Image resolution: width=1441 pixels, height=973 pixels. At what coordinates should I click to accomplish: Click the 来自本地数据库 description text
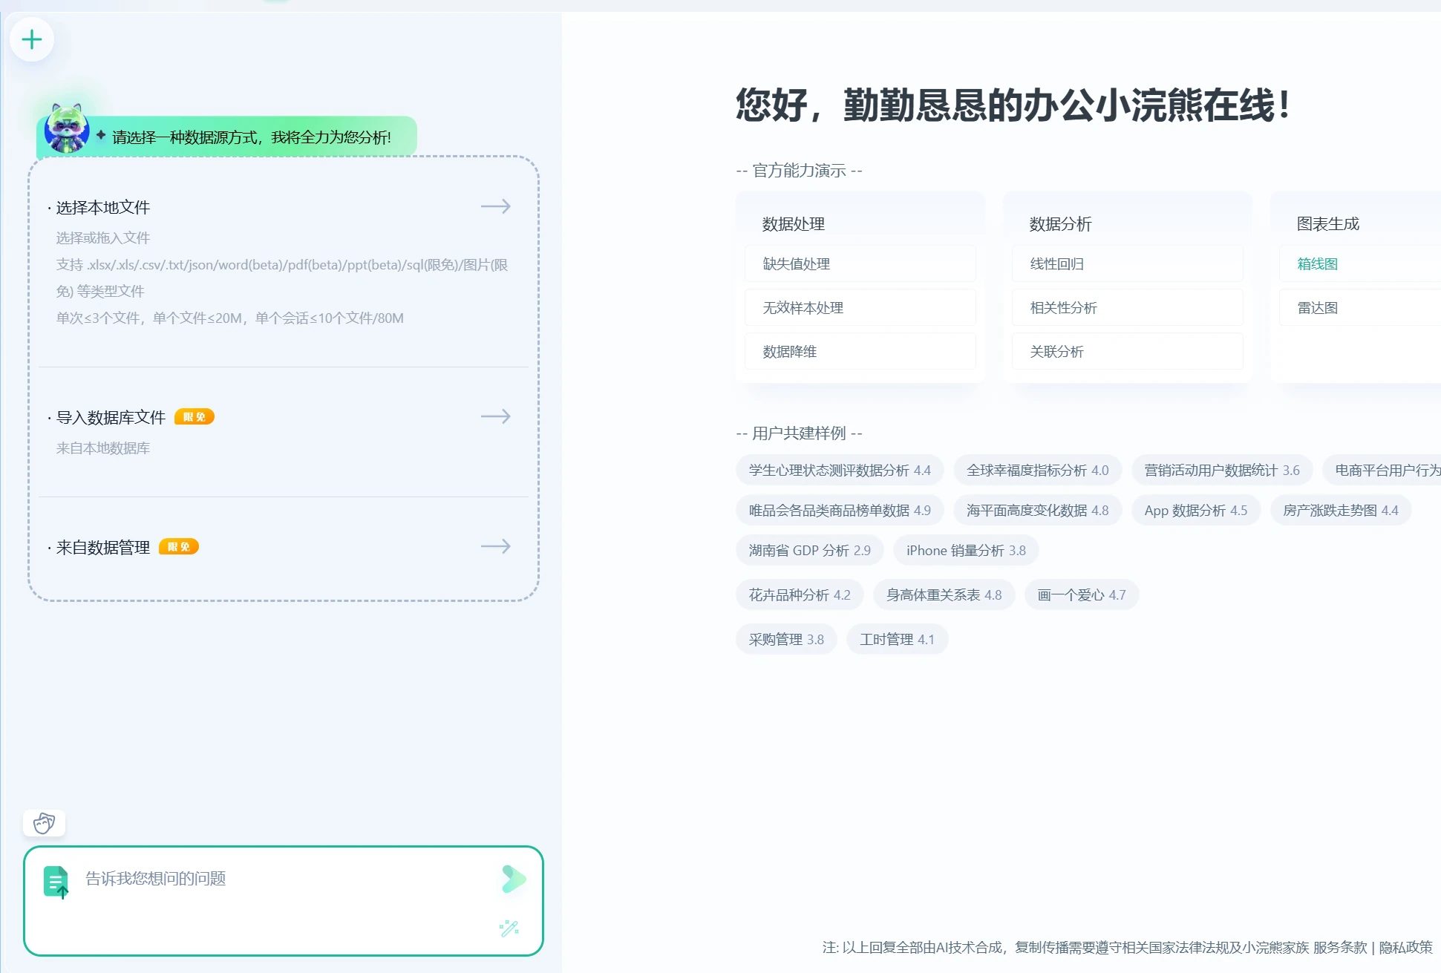[x=102, y=448]
